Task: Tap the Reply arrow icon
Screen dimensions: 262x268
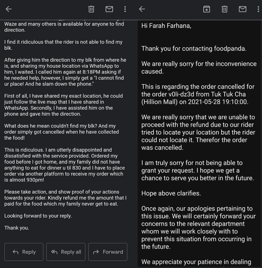Action: (x=15, y=252)
